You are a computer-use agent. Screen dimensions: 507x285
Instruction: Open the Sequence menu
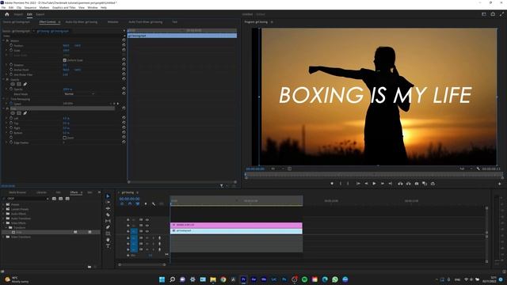(x=30, y=7)
